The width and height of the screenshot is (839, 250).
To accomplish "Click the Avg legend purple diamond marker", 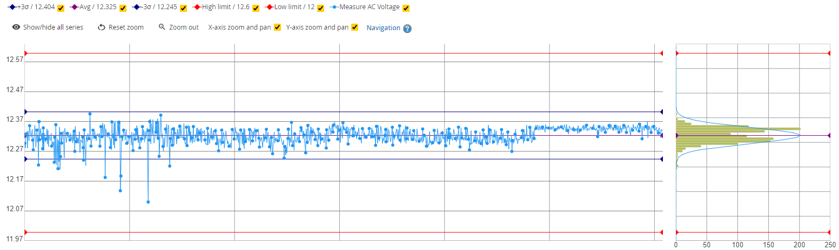I will (75, 8).
